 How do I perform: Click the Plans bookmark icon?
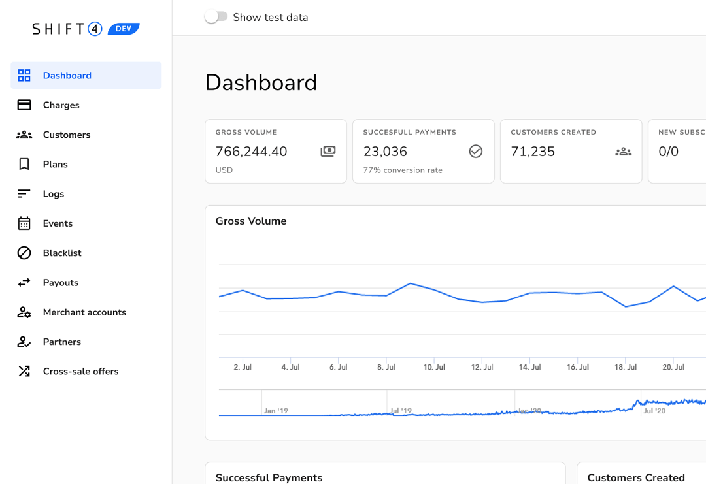(24, 164)
